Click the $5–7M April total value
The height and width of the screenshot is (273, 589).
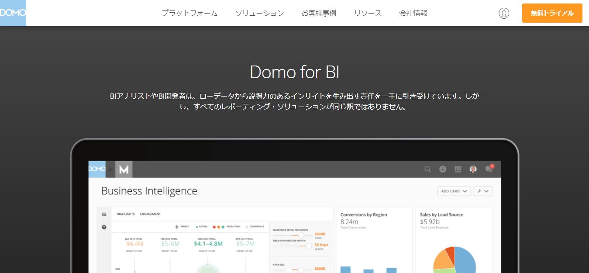point(246,244)
